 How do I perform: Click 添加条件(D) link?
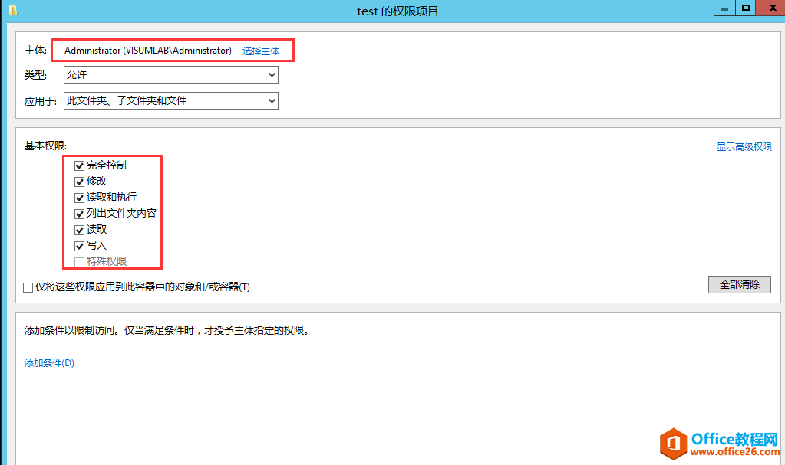49,363
